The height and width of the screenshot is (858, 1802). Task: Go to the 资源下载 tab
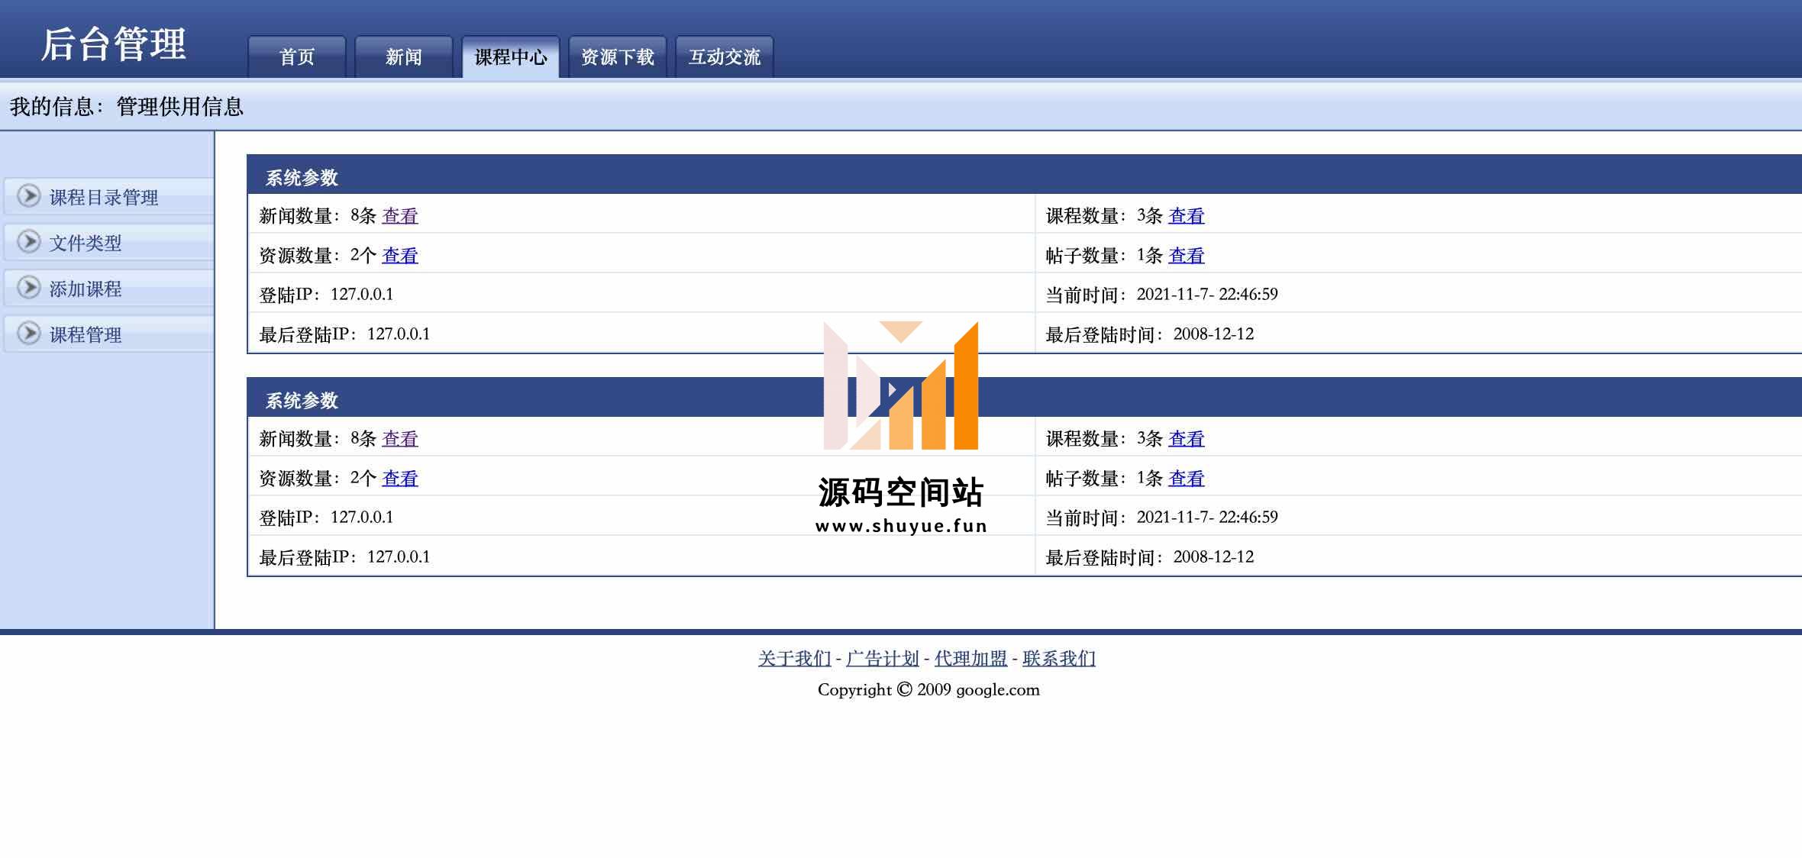click(x=618, y=56)
